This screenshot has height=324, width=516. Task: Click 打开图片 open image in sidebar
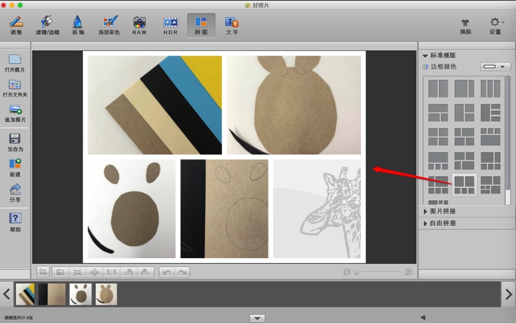[x=15, y=63]
